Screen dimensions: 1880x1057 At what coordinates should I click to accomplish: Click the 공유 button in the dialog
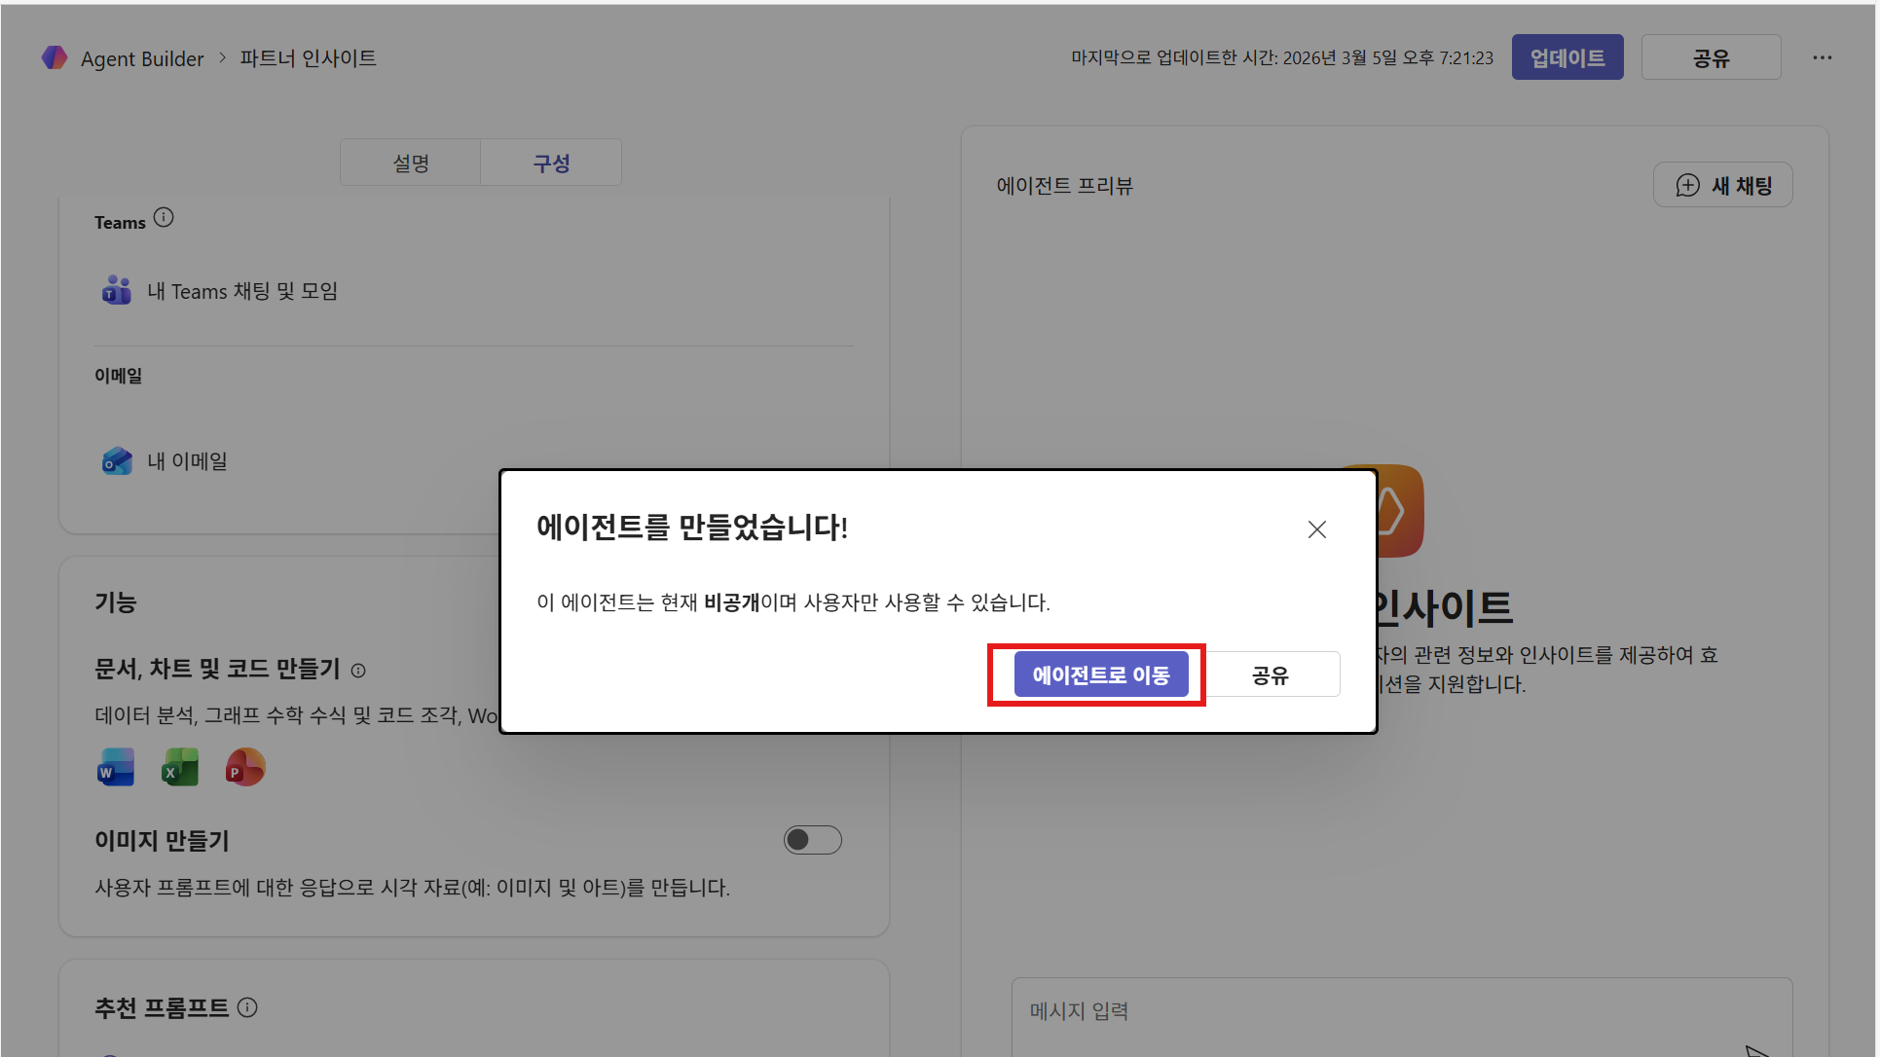point(1271,674)
